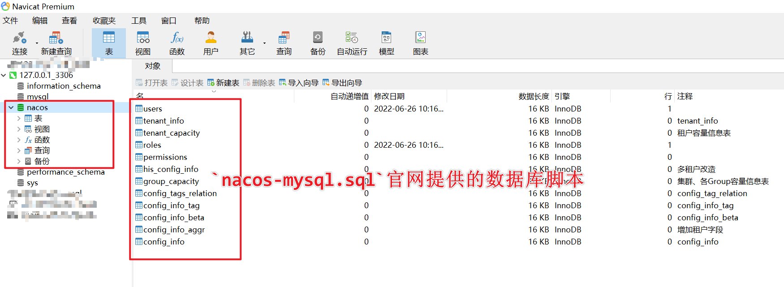This screenshot has height=287, width=784.
Task: Open the 查询 query toolbar button
Action: 284,43
